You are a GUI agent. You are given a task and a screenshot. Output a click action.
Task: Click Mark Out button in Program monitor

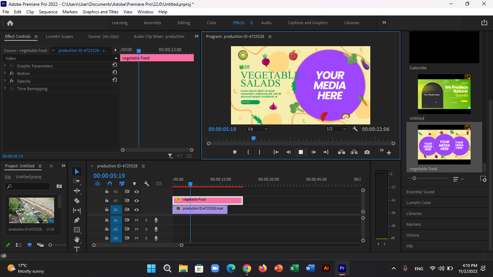(x=259, y=152)
